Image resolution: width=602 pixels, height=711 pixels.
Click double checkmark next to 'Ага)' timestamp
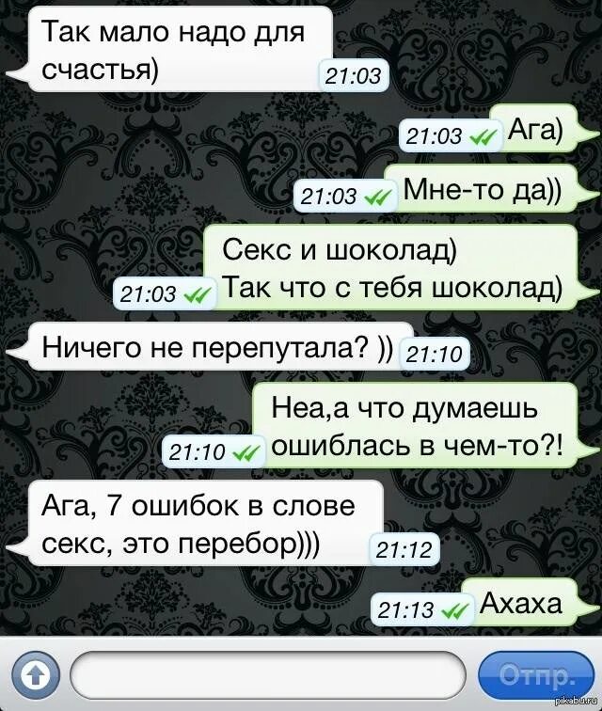483,137
